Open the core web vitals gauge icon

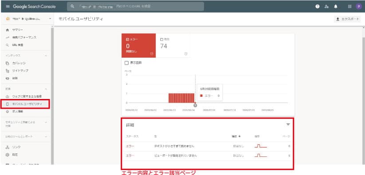8,96
